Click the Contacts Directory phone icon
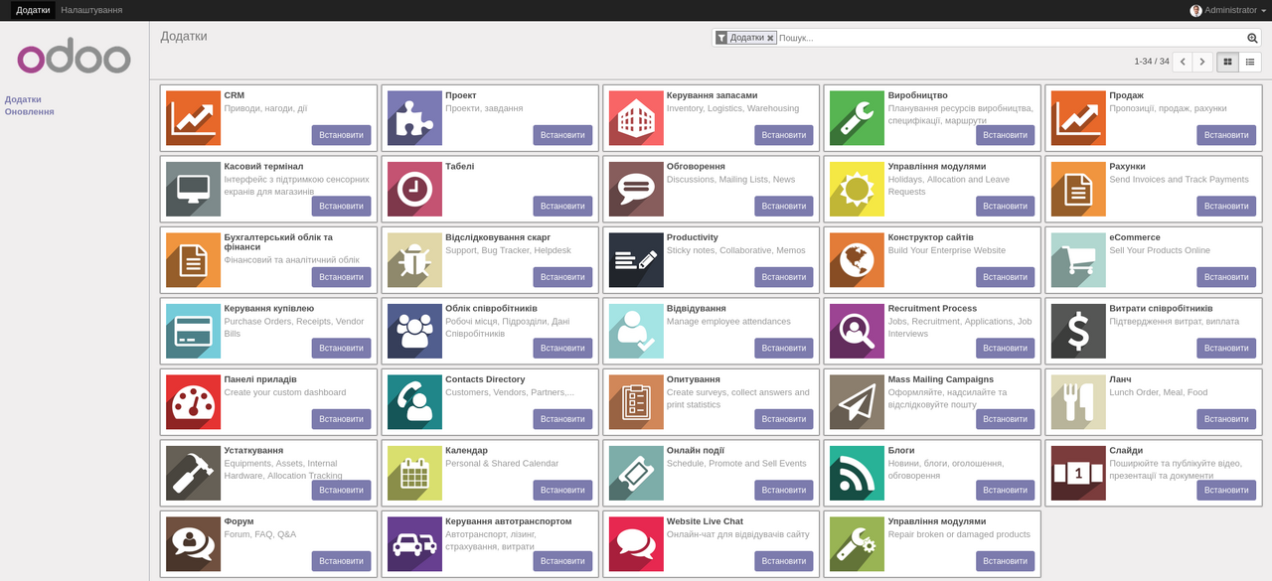Viewport: 1272px width, 581px height. coord(414,402)
